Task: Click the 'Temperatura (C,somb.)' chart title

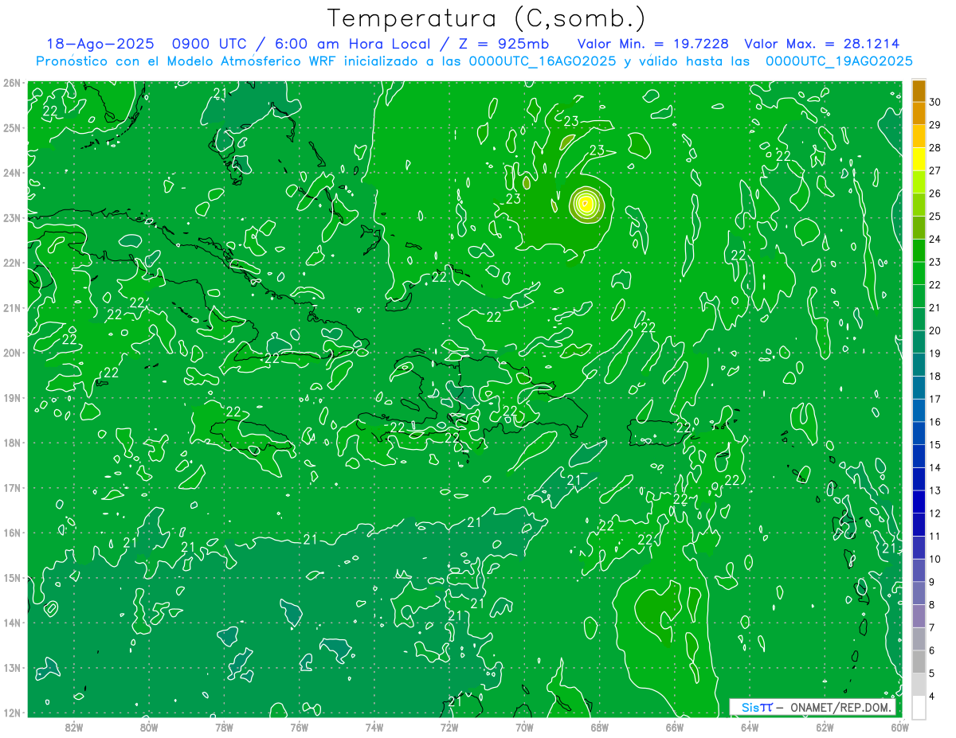Action: 487,19
